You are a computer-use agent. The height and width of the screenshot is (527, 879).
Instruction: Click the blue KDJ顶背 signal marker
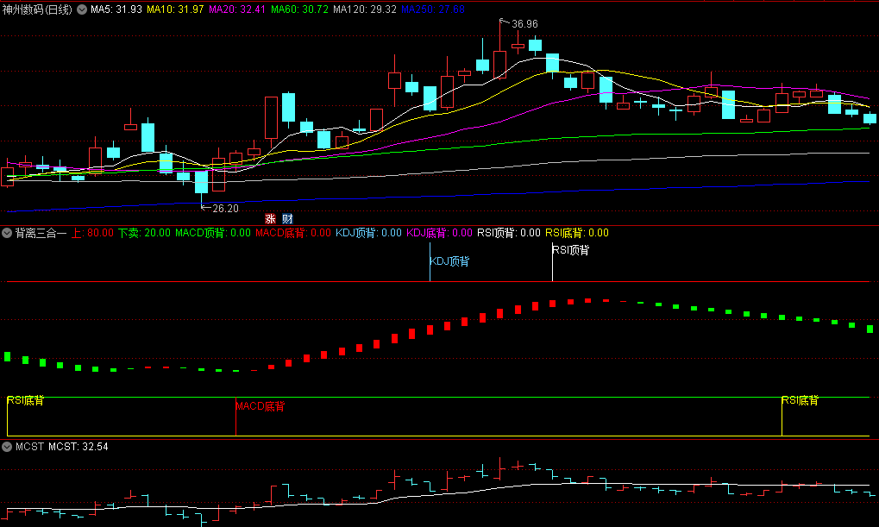(449, 261)
